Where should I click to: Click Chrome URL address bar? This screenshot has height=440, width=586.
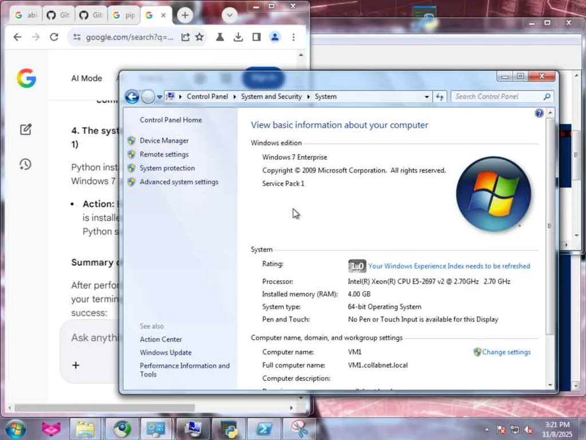point(129,37)
